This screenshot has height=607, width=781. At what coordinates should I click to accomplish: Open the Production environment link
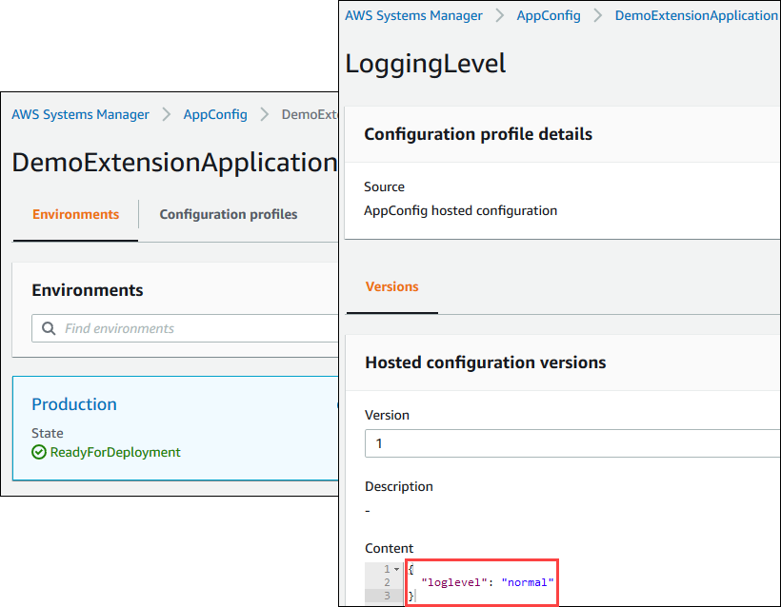(x=74, y=404)
